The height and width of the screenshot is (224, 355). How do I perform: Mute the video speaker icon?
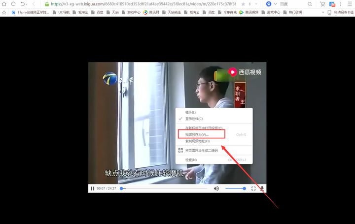(216, 189)
